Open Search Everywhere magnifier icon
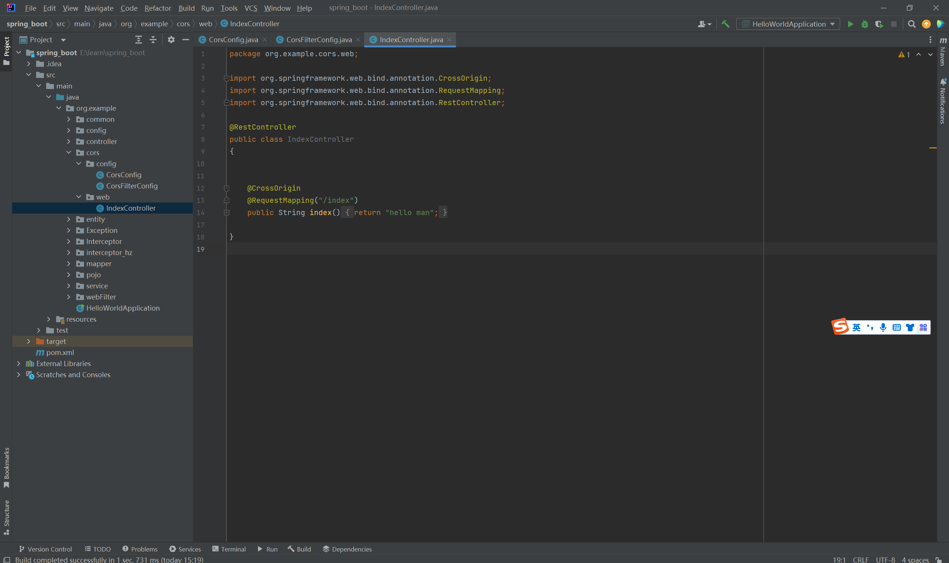This screenshot has height=563, width=949. click(912, 24)
